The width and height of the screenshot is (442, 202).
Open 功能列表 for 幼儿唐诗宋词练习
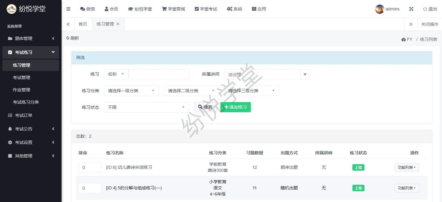point(406,168)
